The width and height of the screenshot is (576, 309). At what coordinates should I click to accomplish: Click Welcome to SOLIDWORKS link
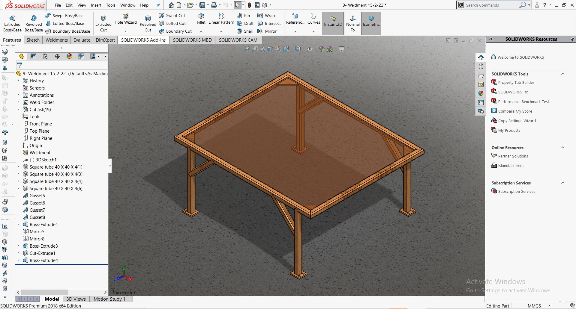(x=520, y=57)
